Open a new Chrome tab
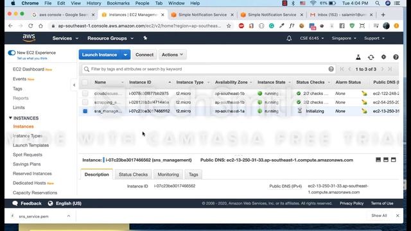 click(383, 15)
